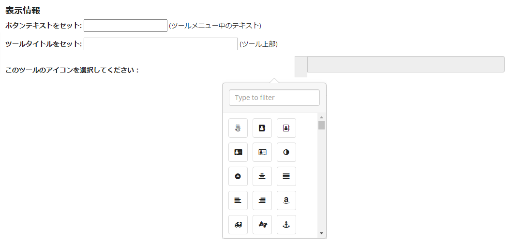
Task: Click the icon list scrollbar down arrow
Action: pos(321,233)
